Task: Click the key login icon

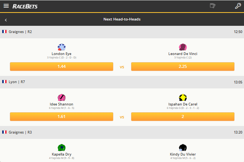Action: click(238, 6)
